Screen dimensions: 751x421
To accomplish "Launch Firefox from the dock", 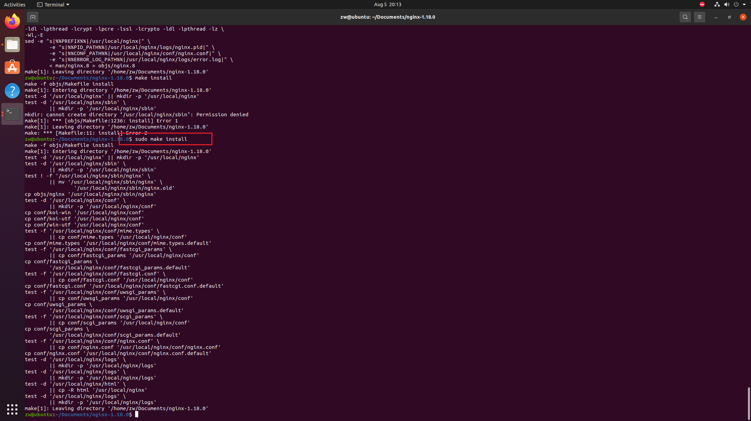I will pyautogui.click(x=12, y=22).
